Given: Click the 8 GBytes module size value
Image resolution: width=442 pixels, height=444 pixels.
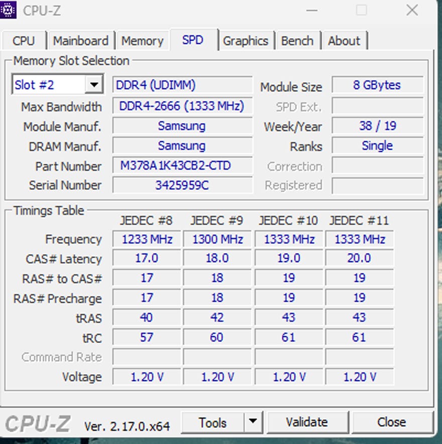Looking at the screenshot, I should pyautogui.click(x=377, y=85).
